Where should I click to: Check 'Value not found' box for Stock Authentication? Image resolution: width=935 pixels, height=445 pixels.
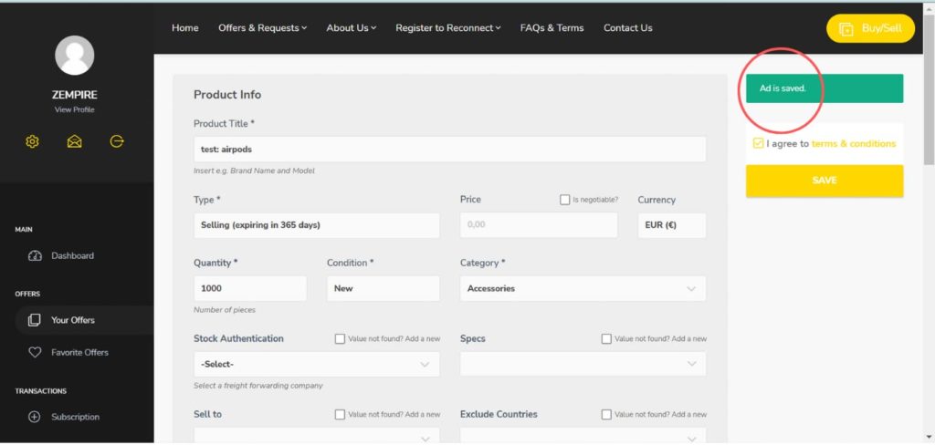click(x=340, y=338)
